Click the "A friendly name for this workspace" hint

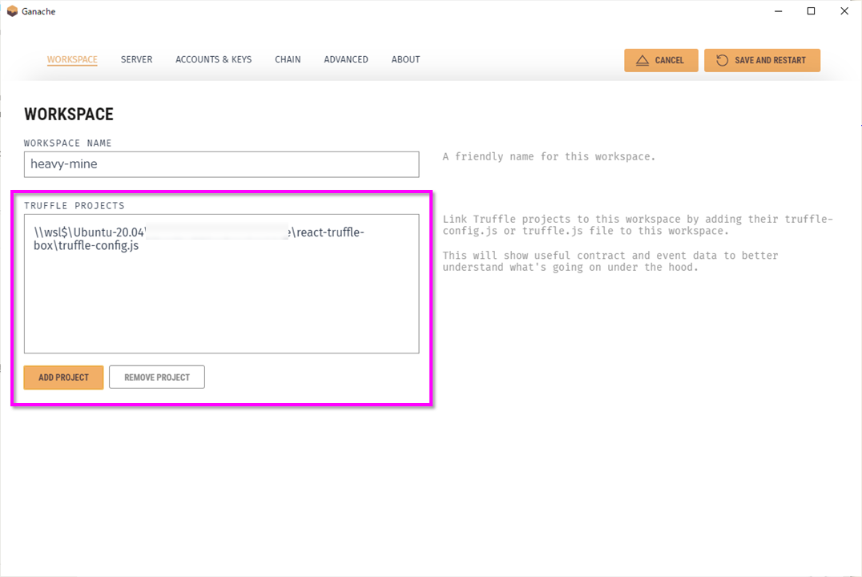click(549, 157)
